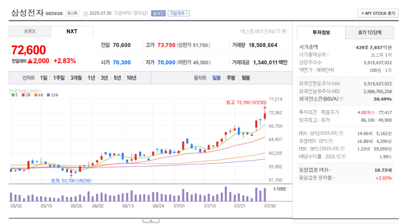This screenshot has height=224, width=410.
Task: Open the 투자정보 tab
Action: pyautogui.click(x=321, y=32)
